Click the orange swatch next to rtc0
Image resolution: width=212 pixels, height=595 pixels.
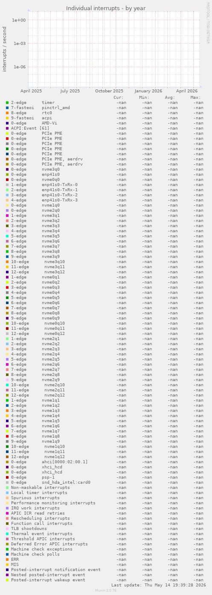(x=7, y=113)
